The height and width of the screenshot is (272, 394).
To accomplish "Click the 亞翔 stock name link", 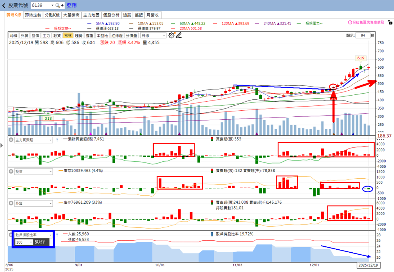I will coord(72,5).
